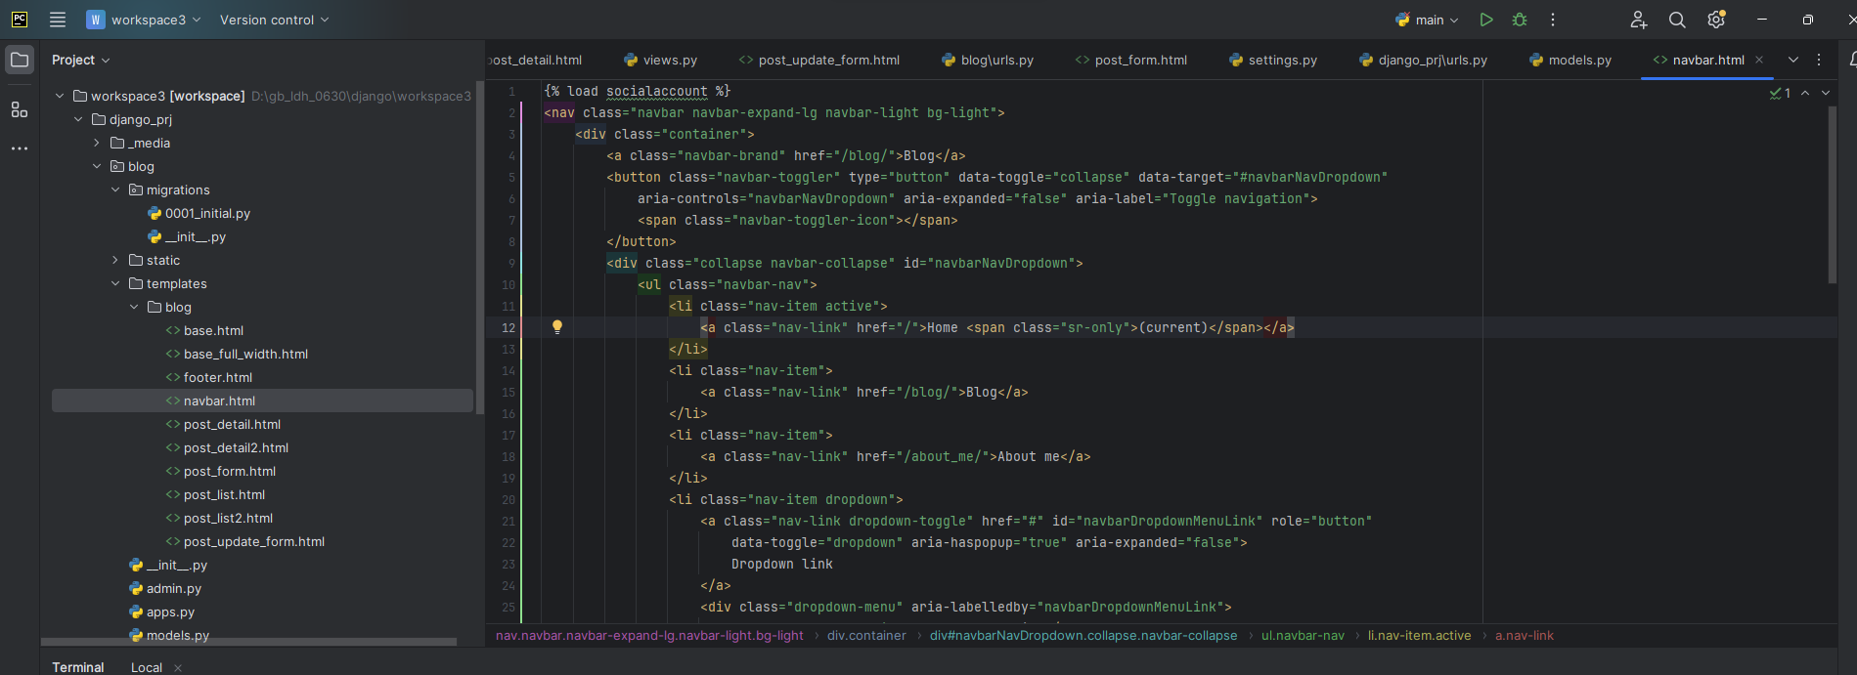Click the intention light bulb on line 12
Screen dimensions: 1857x675
coord(557,327)
